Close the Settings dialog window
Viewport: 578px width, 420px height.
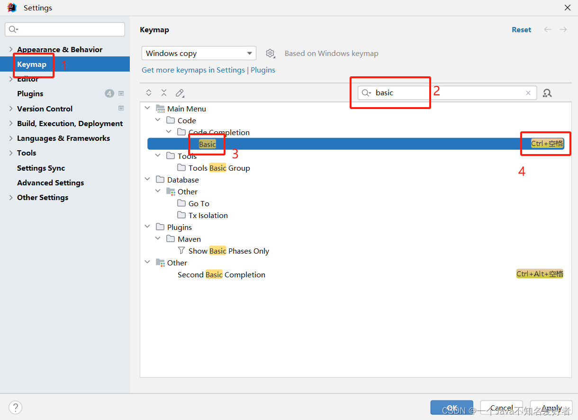point(567,8)
